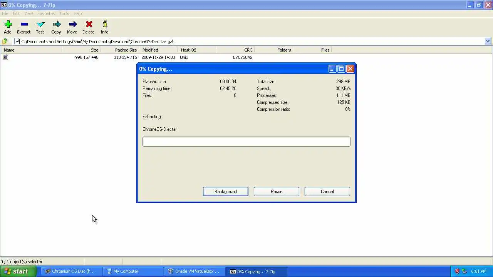Click the Background button

[x=226, y=192]
